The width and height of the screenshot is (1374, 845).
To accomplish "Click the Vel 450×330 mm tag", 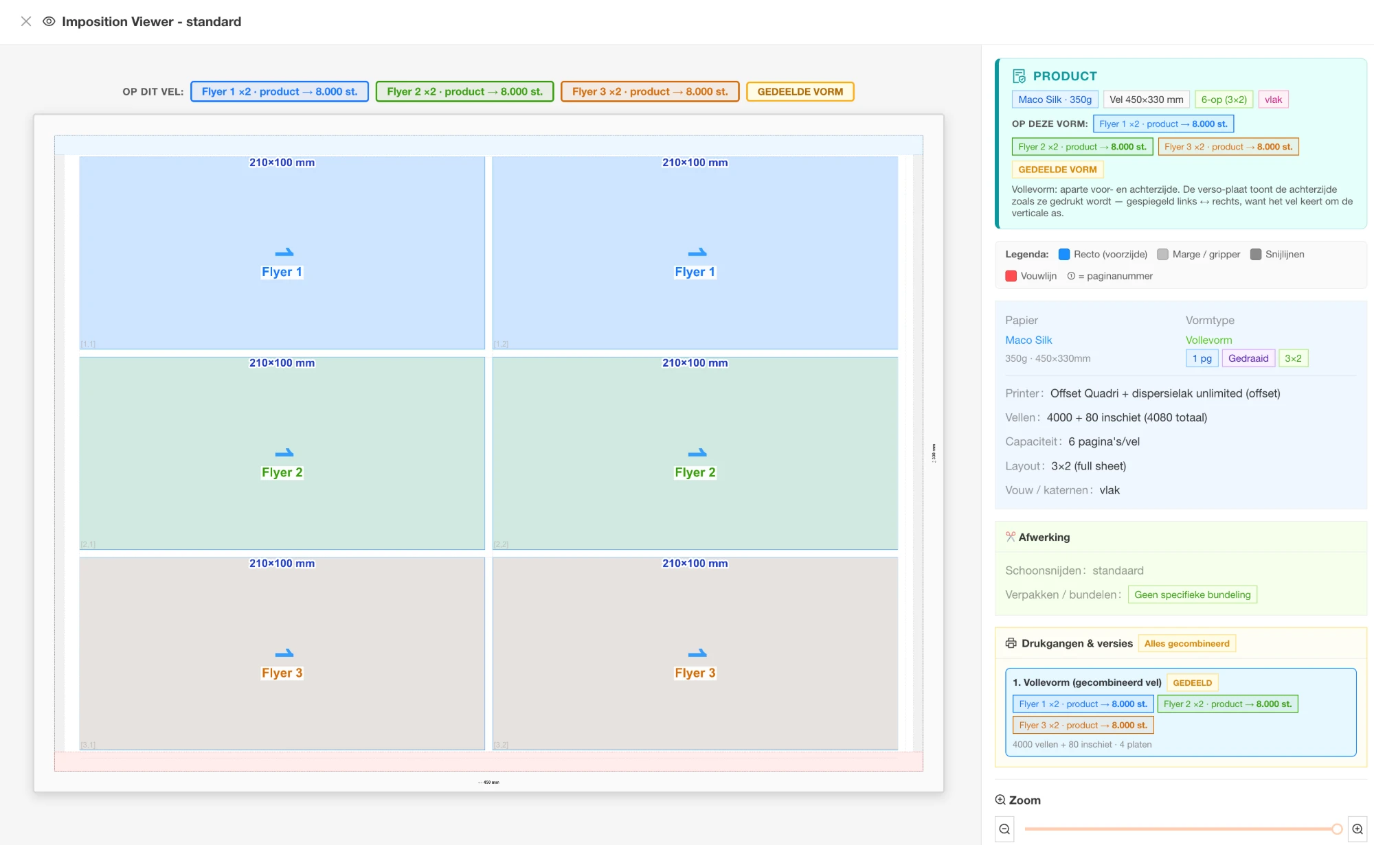I will [x=1147, y=100].
